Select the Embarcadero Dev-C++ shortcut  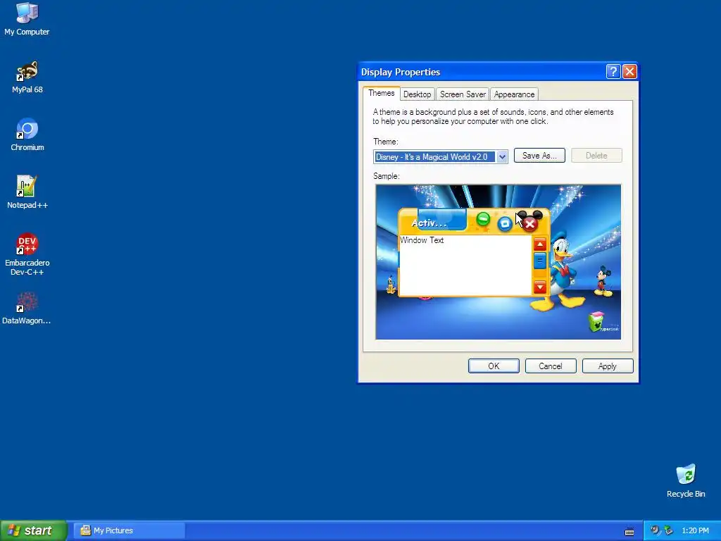coord(27,254)
